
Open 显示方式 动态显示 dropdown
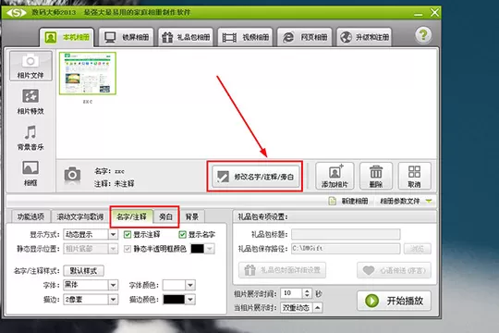pyautogui.click(x=91, y=235)
